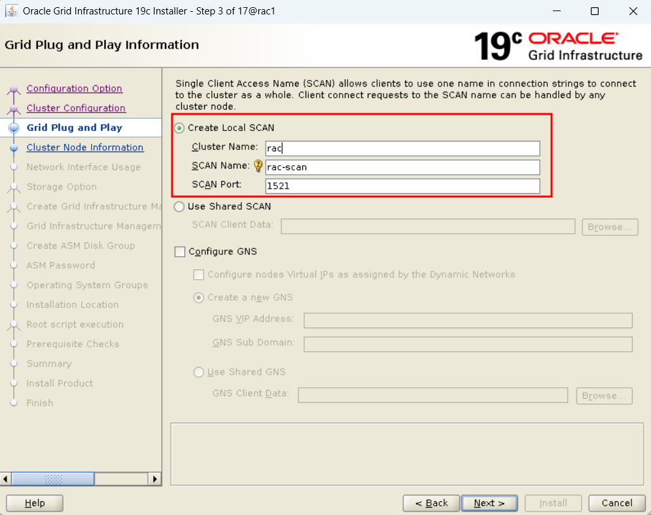The height and width of the screenshot is (515, 651).
Task: Click the Cancel button
Action: pyautogui.click(x=617, y=503)
